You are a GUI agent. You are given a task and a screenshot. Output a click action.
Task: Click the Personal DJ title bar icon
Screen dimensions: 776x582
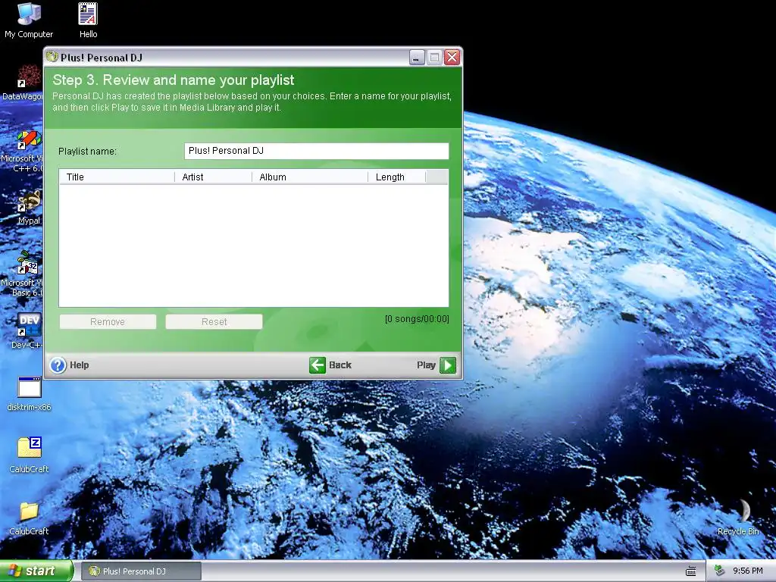[52, 57]
